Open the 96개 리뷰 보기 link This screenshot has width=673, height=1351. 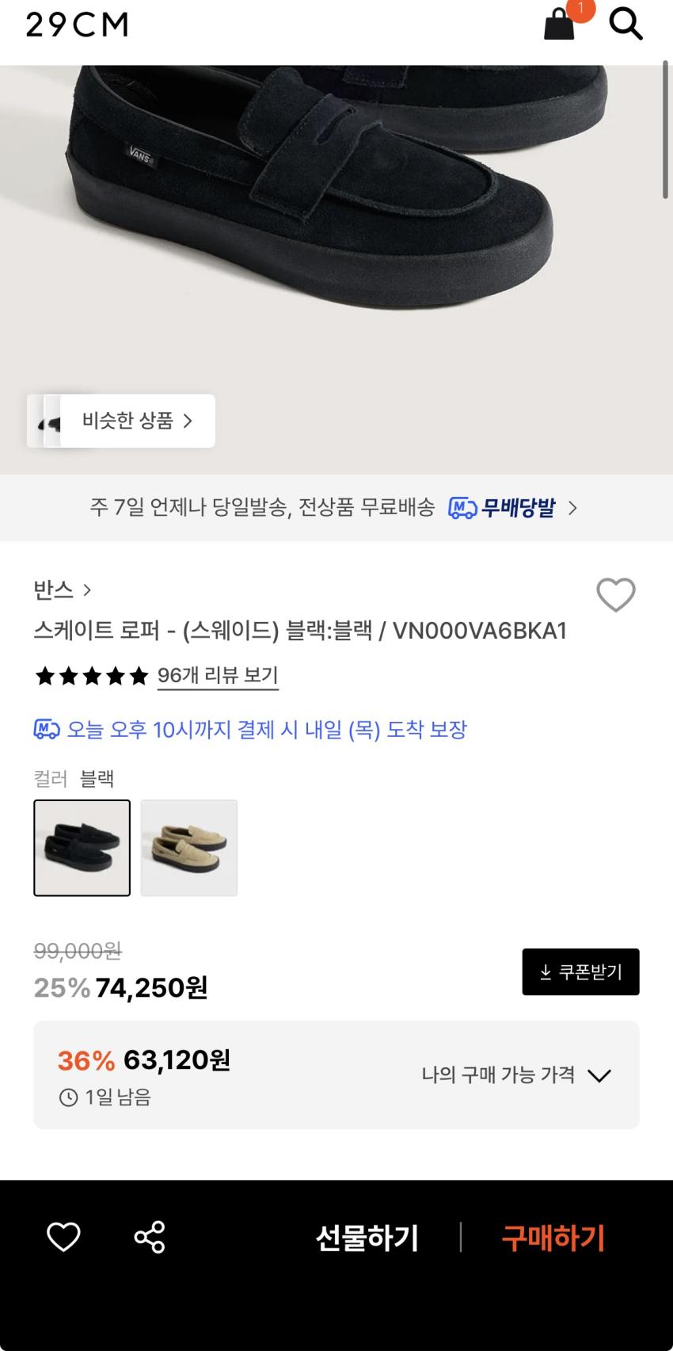tap(218, 676)
